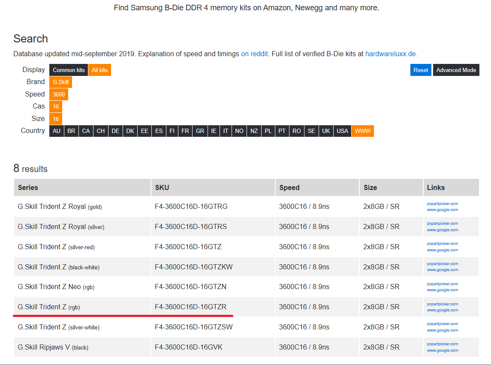Select IT country filter
This screenshot has width=491, height=365.
tap(226, 131)
